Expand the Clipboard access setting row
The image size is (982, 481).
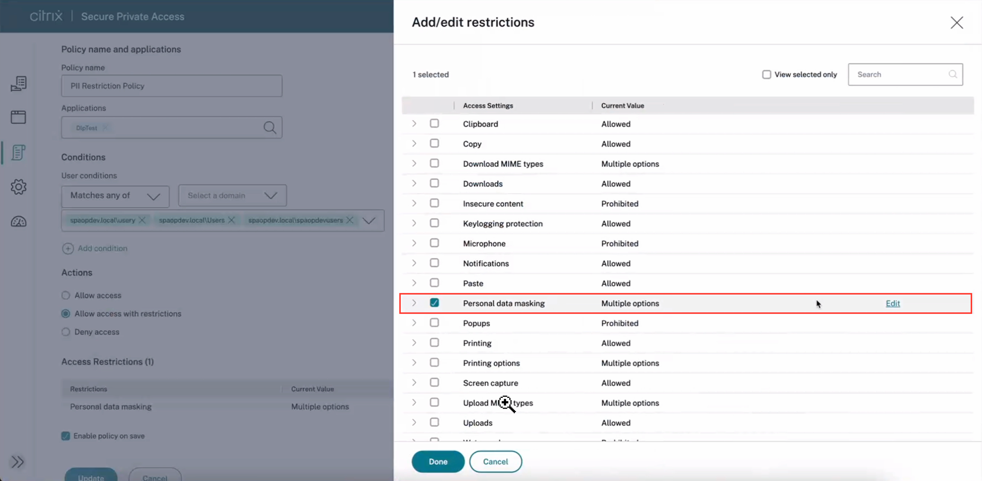point(413,124)
